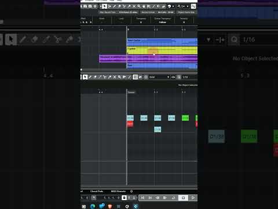The width and height of the screenshot is (278, 209).
Task: Open the color menu dropdown arrow
Action: [173, 6]
